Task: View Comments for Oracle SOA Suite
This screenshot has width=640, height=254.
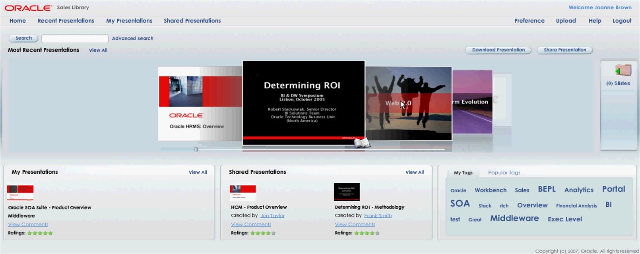Action: tap(28, 225)
